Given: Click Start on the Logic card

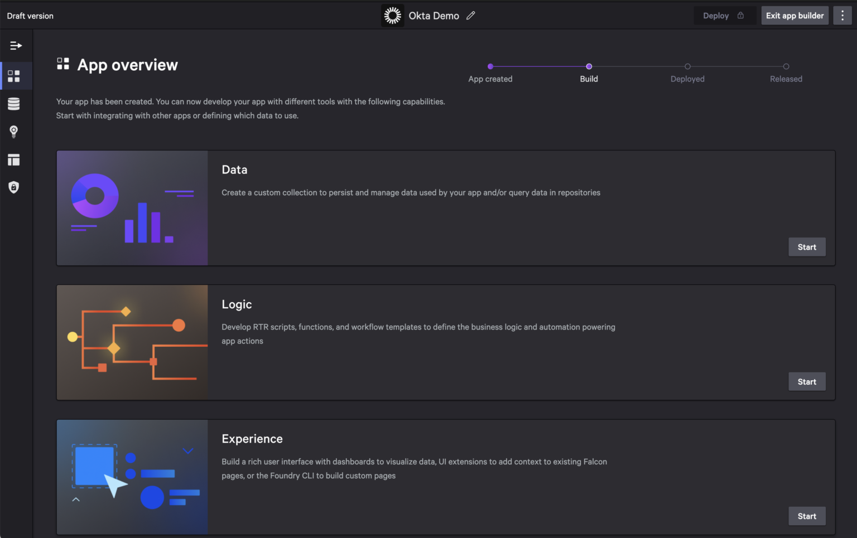Looking at the screenshot, I should tap(807, 381).
